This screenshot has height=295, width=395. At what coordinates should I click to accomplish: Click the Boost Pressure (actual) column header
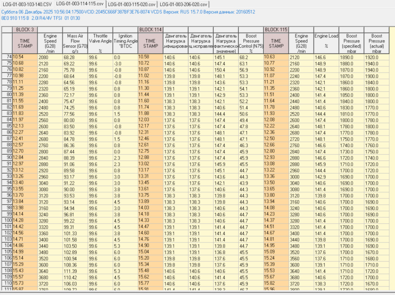376,43
